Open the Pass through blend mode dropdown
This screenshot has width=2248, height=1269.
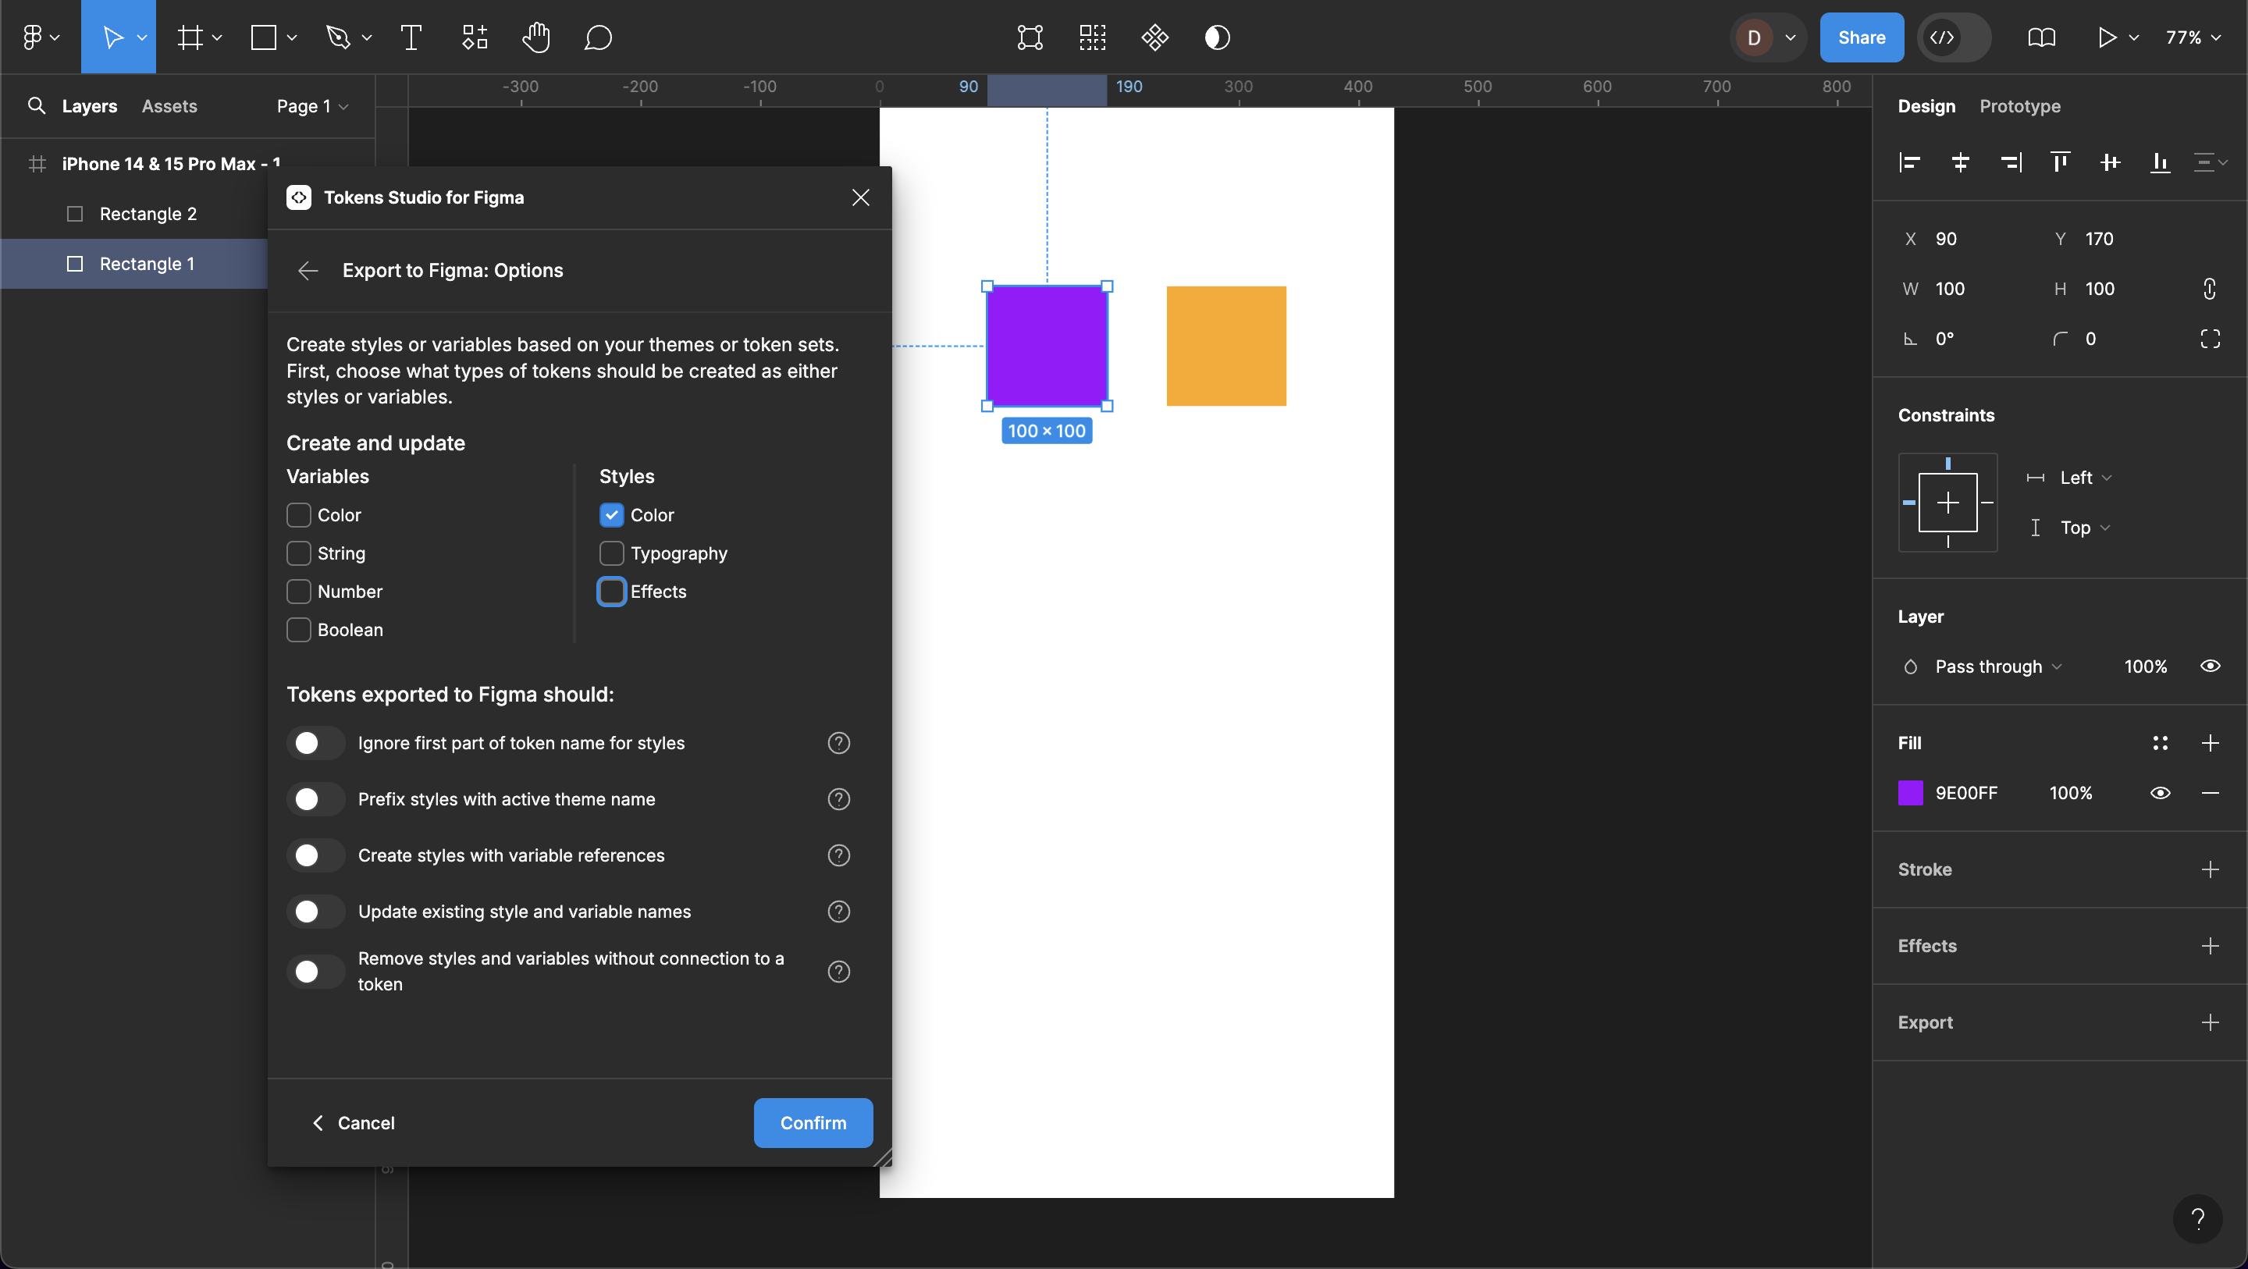tap(1997, 666)
